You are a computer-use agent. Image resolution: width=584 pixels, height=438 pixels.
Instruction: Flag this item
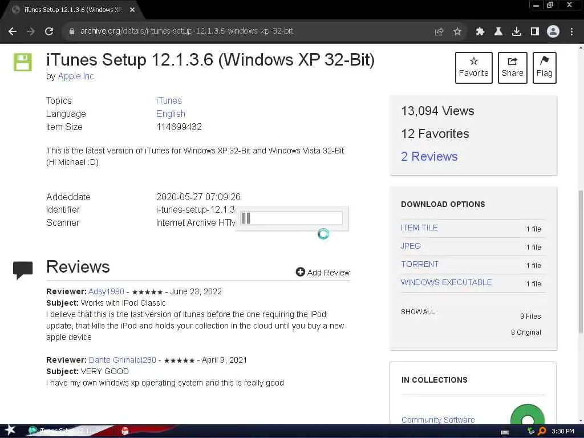(x=545, y=68)
